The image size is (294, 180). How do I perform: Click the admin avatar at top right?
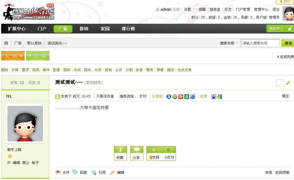click(288, 14)
